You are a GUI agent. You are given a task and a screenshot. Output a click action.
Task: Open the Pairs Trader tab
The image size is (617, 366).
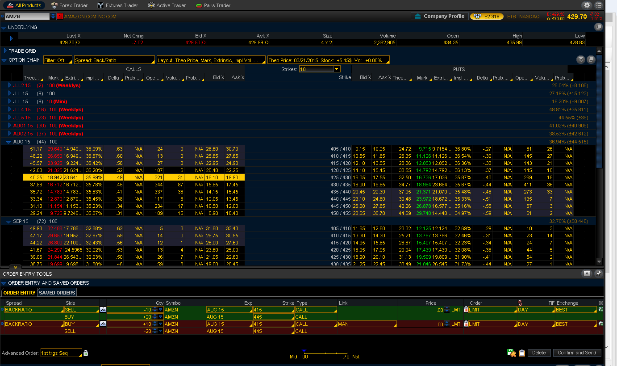[x=213, y=5]
